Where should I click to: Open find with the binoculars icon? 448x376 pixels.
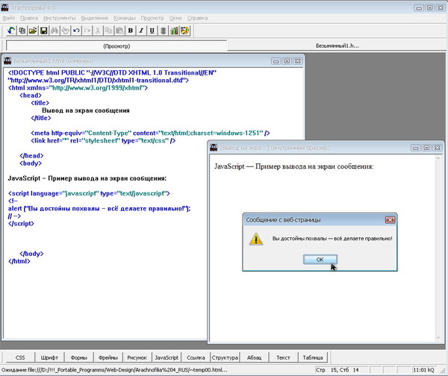pyautogui.click(x=55, y=31)
